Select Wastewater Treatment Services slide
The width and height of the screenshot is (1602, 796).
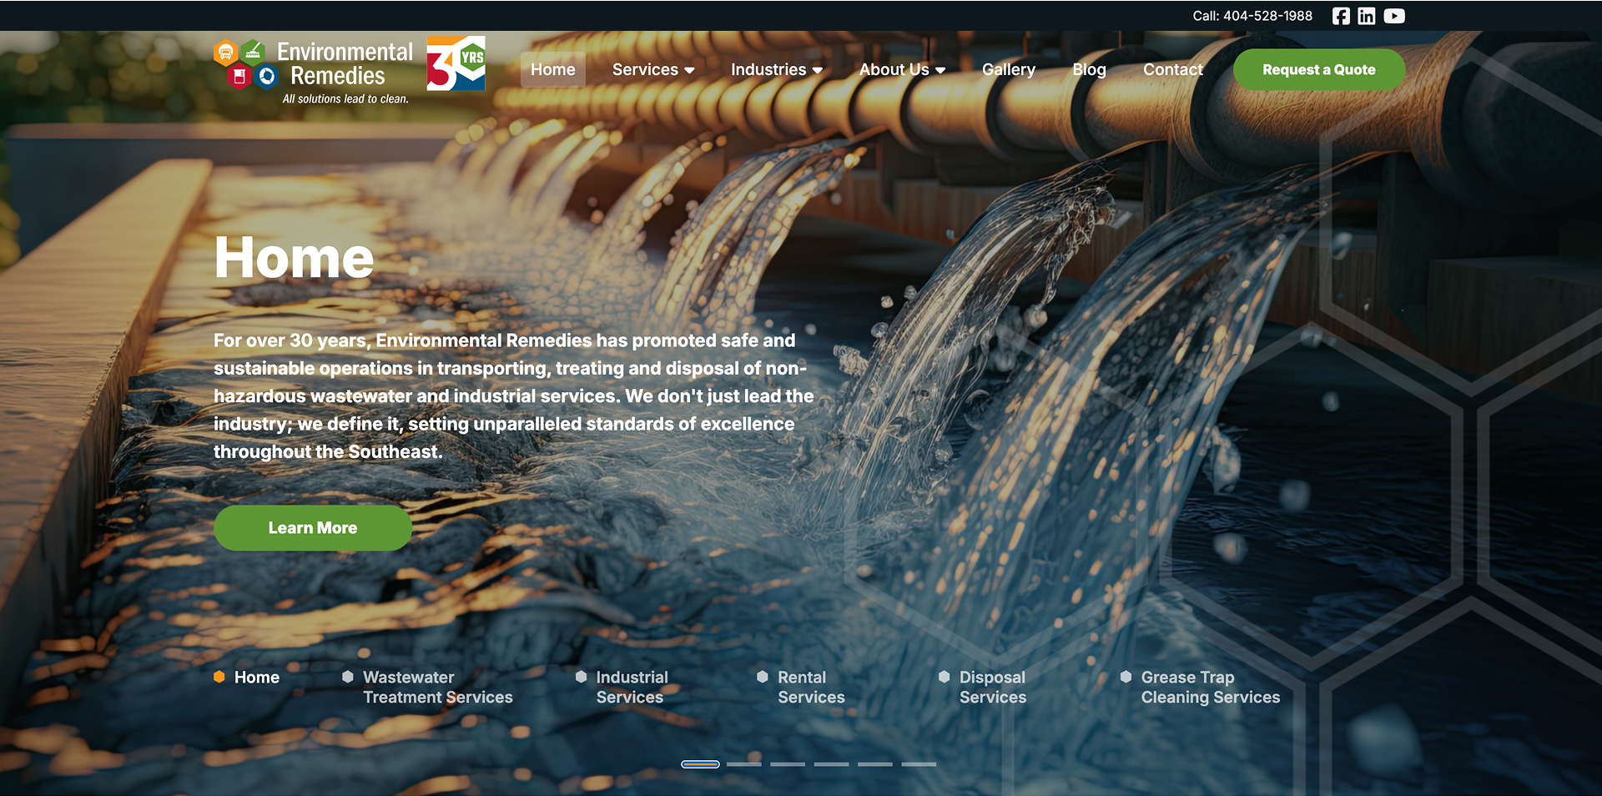pos(438,688)
